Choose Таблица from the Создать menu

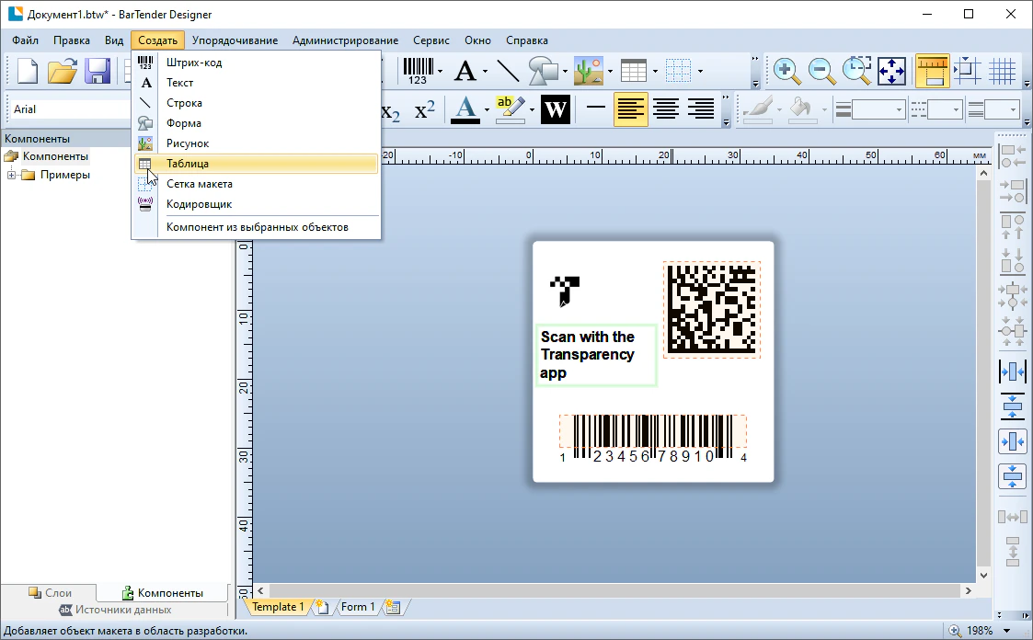click(188, 164)
